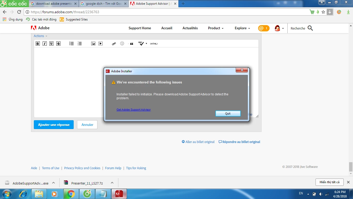This screenshot has height=199, width=353.
Task: Open the Actualités page
Action: point(190,28)
